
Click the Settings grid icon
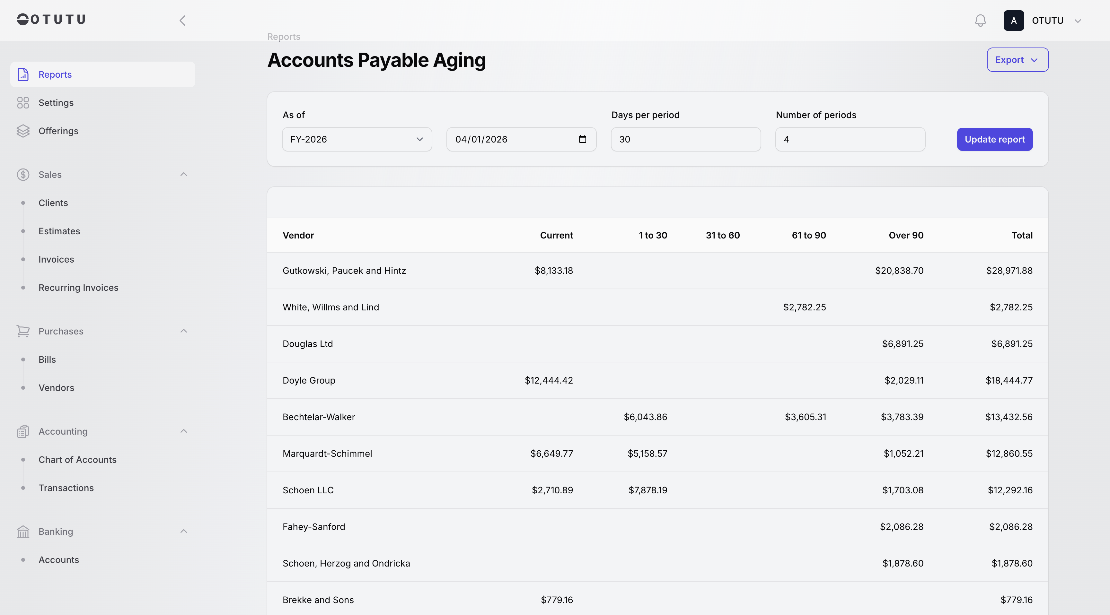click(x=23, y=103)
